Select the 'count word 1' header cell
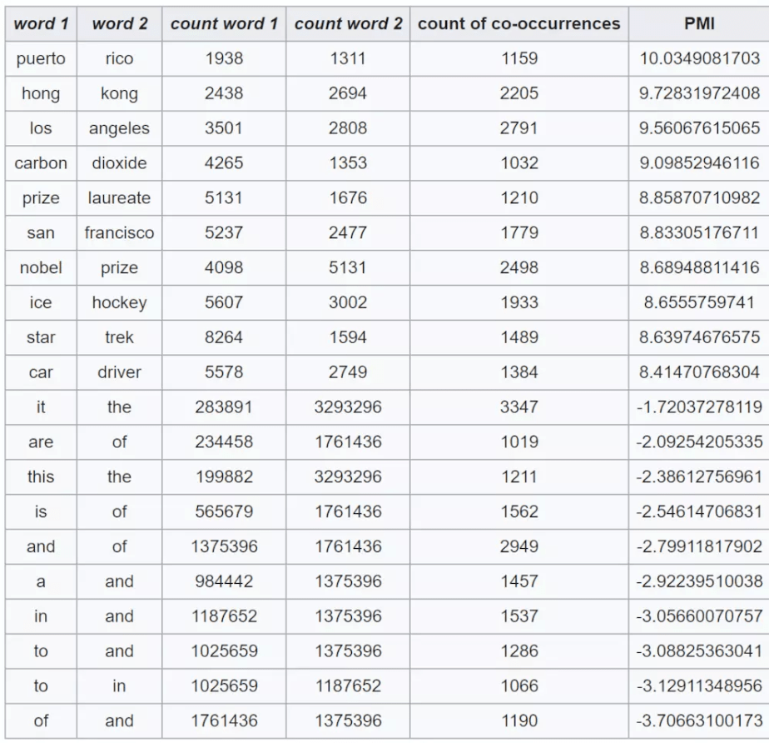769x743 pixels. click(224, 23)
